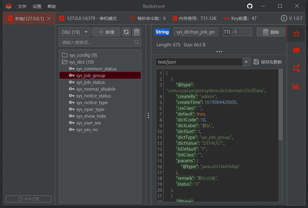Click the 127.0.0.1:6379 - 单机模式 label

click(x=92, y=18)
